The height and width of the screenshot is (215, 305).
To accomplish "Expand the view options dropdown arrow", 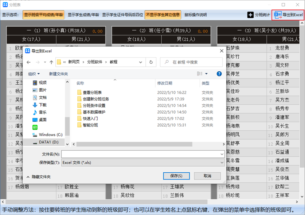I will pos(206,74).
